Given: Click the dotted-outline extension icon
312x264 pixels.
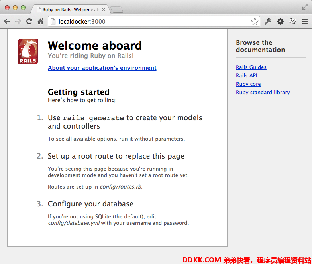Looking at the screenshot, I should tap(292, 21).
